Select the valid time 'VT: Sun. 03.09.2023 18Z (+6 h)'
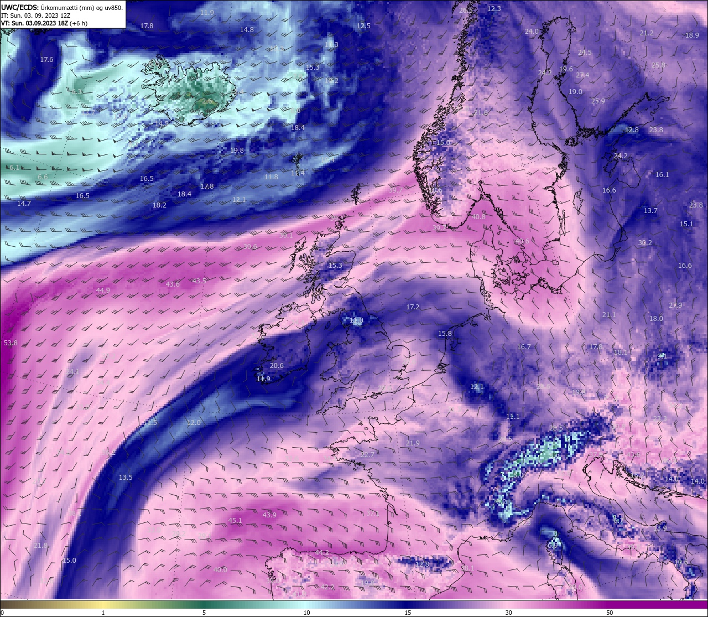Viewport: 708px width, 617px height. coord(44,23)
